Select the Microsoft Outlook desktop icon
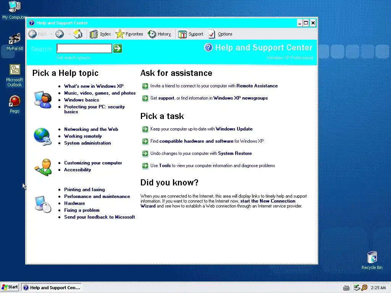This screenshot has height=293, width=391. pyautogui.click(x=15, y=76)
